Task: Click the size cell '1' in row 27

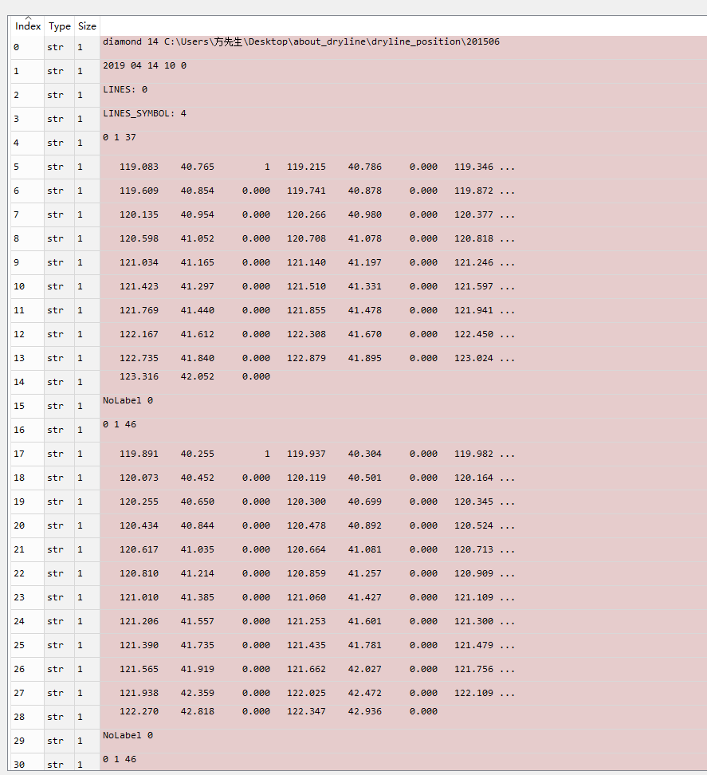Action: (87, 692)
